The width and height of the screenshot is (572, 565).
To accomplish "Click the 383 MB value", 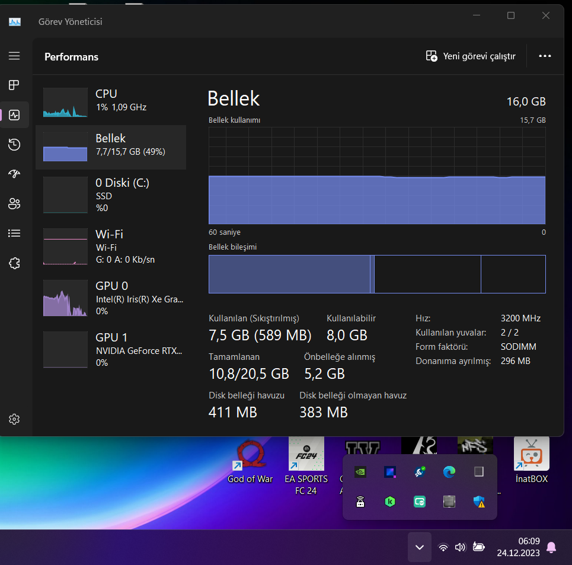I will (x=324, y=413).
